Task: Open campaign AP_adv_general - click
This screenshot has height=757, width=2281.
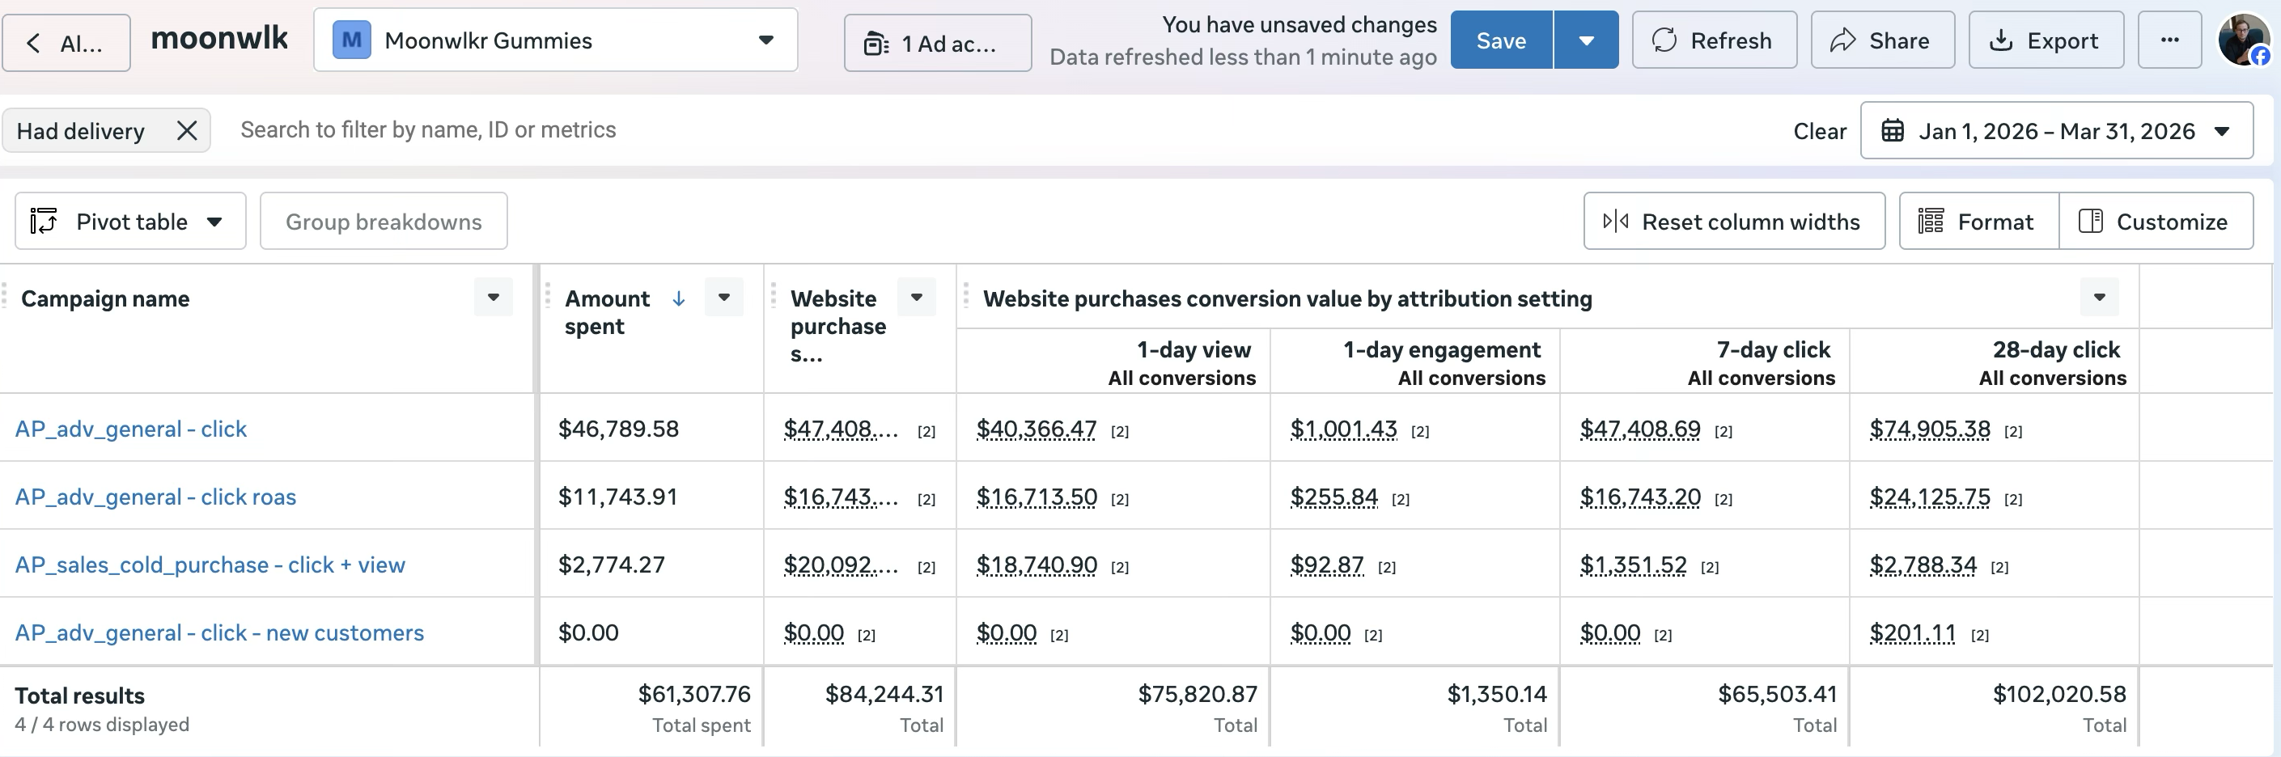Action: 131,429
